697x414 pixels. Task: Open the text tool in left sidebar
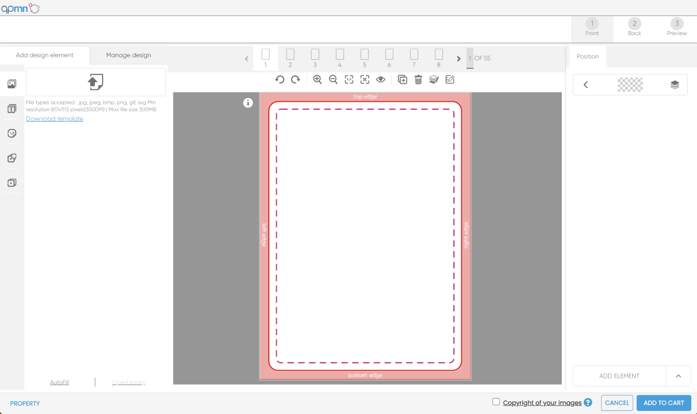pyautogui.click(x=12, y=109)
